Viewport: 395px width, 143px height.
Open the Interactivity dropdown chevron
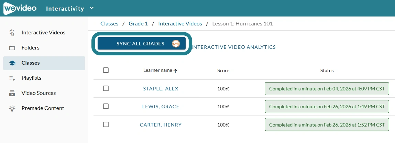[92, 8]
